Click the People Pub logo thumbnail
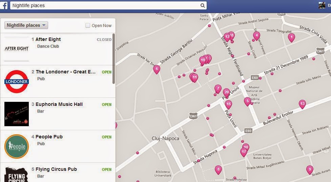Image resolution: width=331 pixels, height=182 pixels. 17,146
